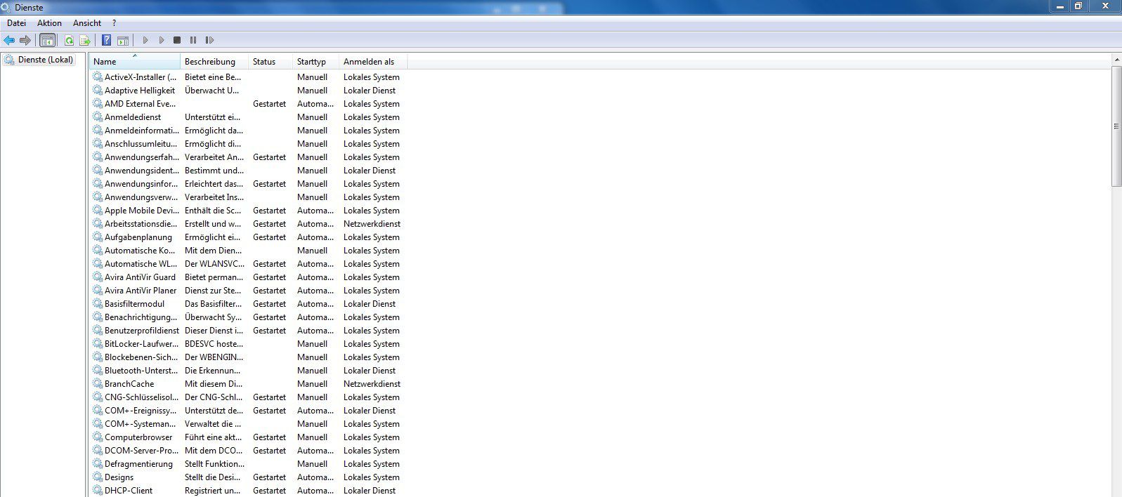Refresh the services list

69,41
